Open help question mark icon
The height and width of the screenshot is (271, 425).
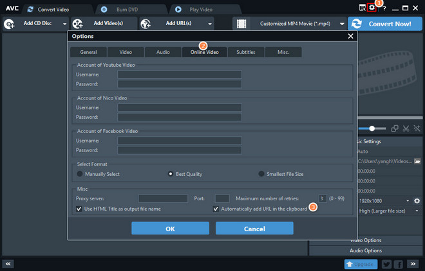(384, 8)
